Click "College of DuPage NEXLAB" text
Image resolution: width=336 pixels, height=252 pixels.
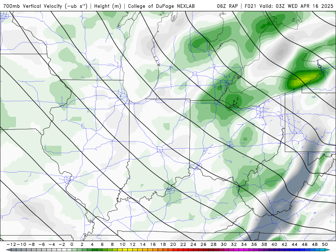coord(161,6)
